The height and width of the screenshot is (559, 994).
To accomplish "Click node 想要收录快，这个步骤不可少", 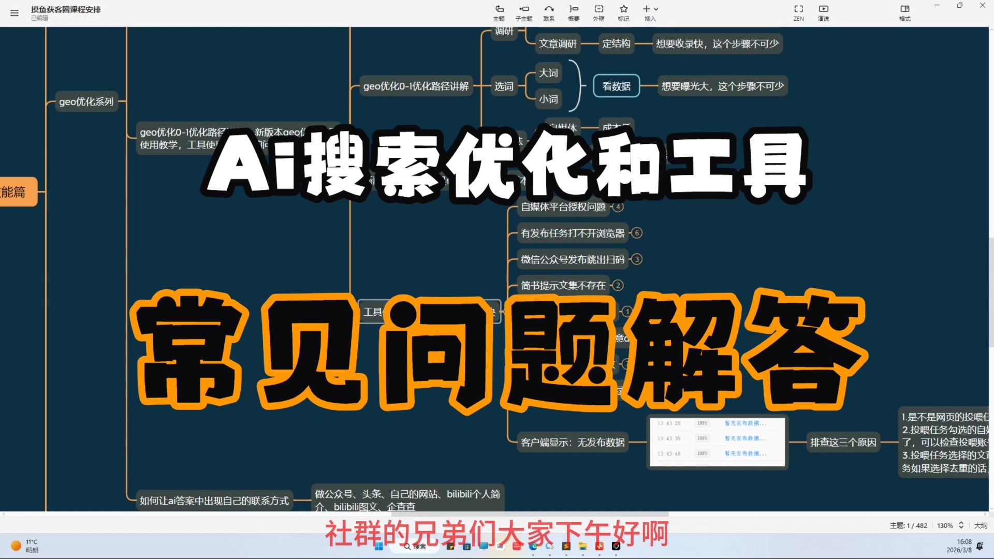I will click(x=717, y=43).
